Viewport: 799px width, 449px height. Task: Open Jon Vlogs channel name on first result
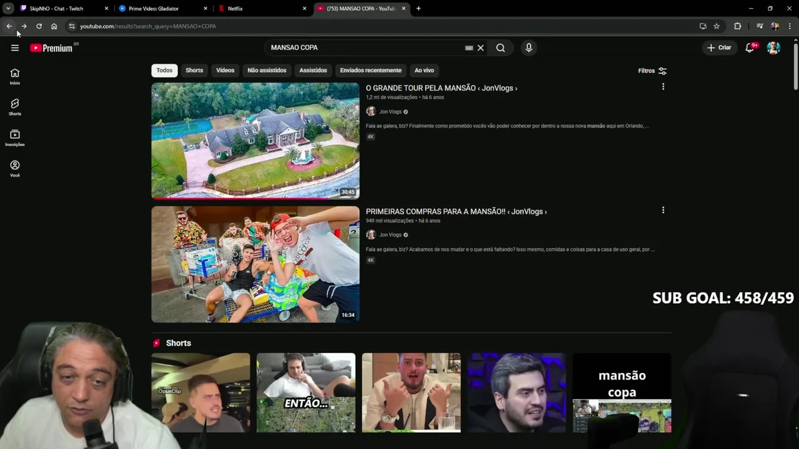click(x=390, y=112)
